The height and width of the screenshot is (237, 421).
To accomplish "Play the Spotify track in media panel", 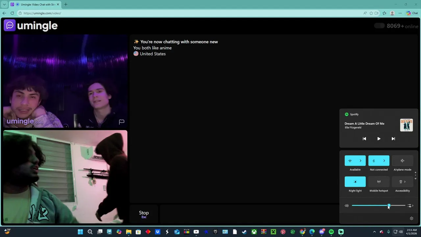I will coord(379,139).
